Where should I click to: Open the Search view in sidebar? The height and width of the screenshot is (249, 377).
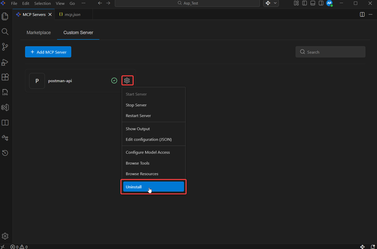point(5,32)
